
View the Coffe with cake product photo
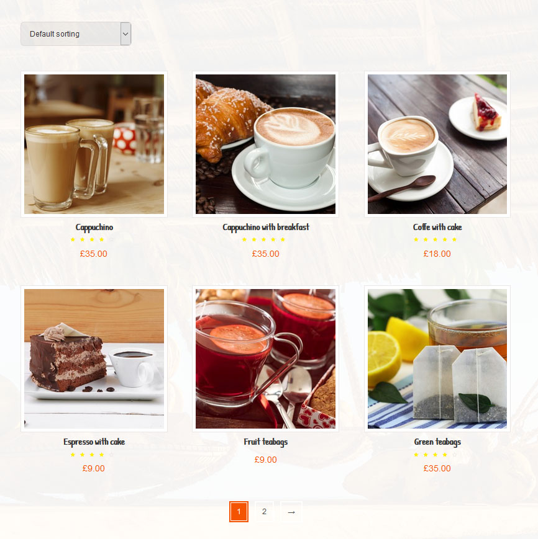coord(437,144)
